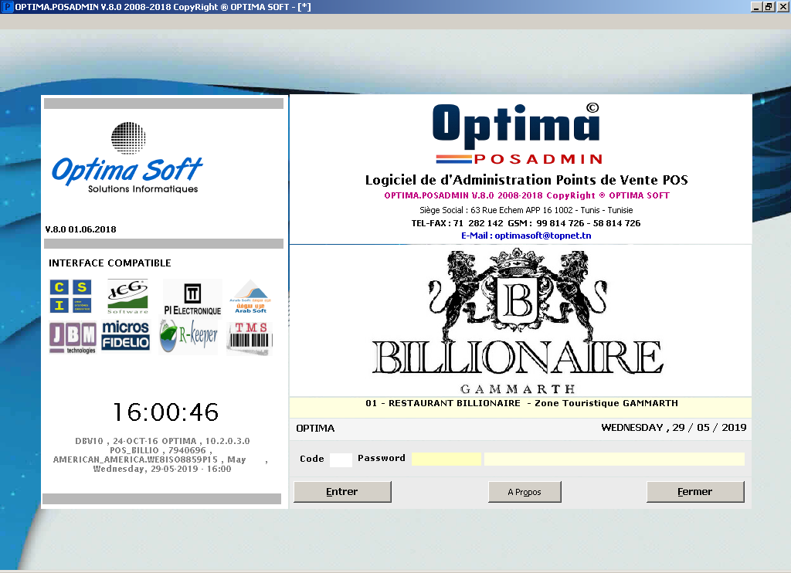The width and height of the screenshot is (791, 573).
Task: Click the Siège Social address line
Action: 526,210
